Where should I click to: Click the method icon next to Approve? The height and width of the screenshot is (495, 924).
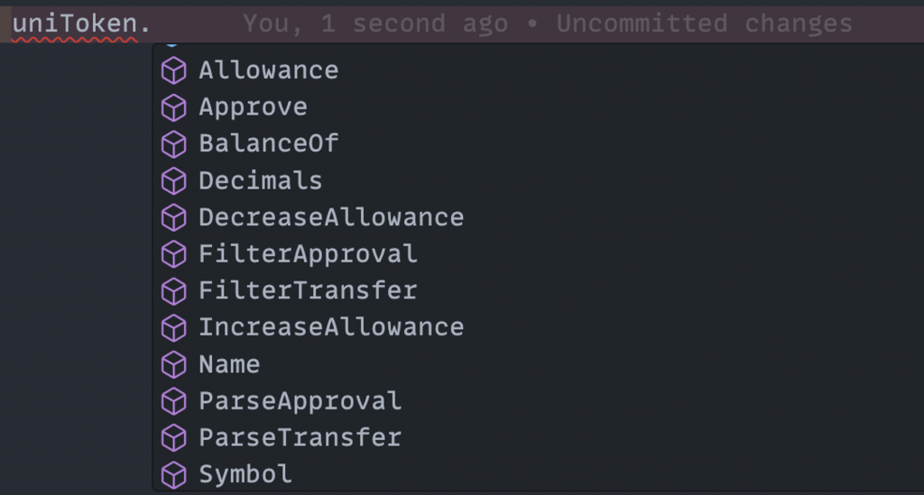pyautogui.click(x=174, y=107)
